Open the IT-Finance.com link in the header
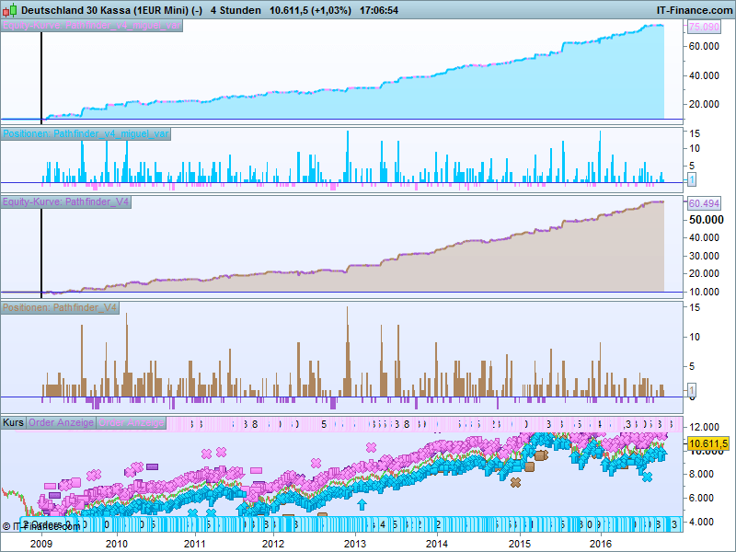736x552 pixels. (695, 10)
